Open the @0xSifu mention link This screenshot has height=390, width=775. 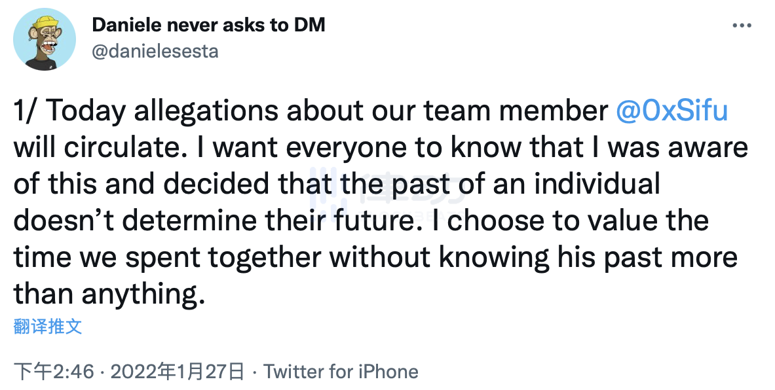671,112
